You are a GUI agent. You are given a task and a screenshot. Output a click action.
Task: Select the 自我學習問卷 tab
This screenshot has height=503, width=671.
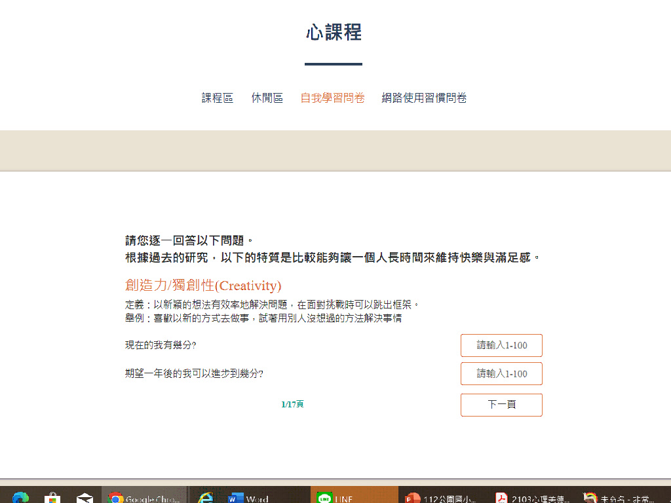(x=332, y=98)
